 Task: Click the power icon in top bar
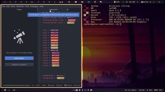pos(159,2)
